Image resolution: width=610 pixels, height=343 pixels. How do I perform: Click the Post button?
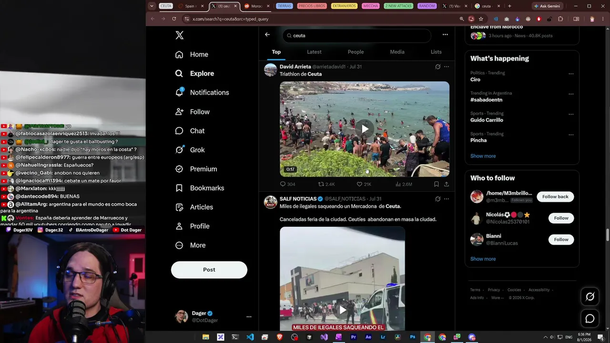(209, 270)
